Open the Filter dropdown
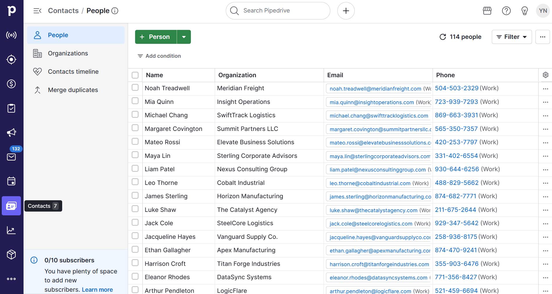This screenshot has width=552, height=294. 512,37
